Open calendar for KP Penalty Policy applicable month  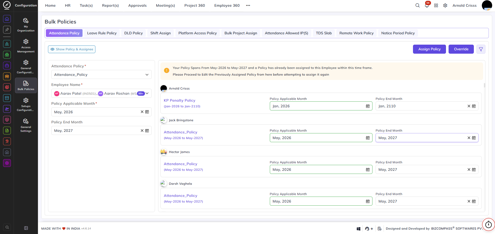point(368,106)
